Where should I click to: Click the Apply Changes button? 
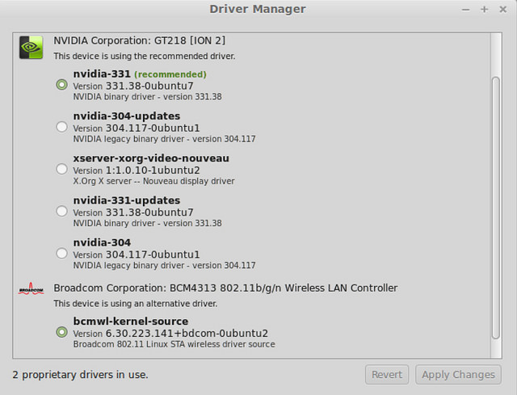pos(458,375)
